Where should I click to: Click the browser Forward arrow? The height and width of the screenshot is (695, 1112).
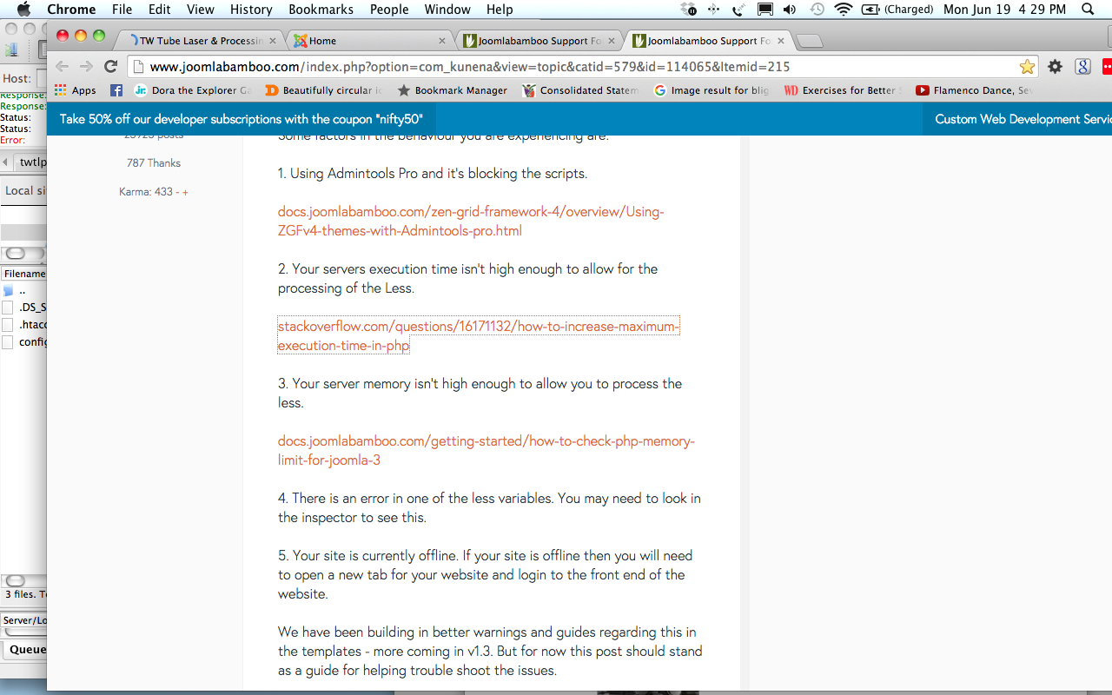(86, 67)
